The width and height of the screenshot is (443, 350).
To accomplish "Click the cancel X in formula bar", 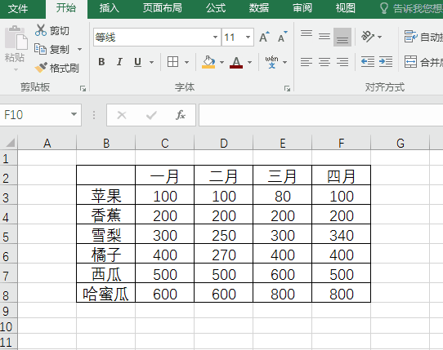I will coord(122,115).
